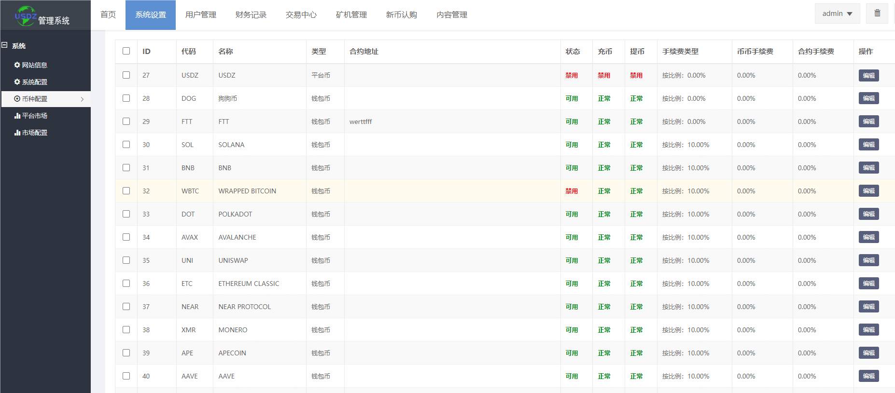Open the admin user dropdown

pos(837,14)
